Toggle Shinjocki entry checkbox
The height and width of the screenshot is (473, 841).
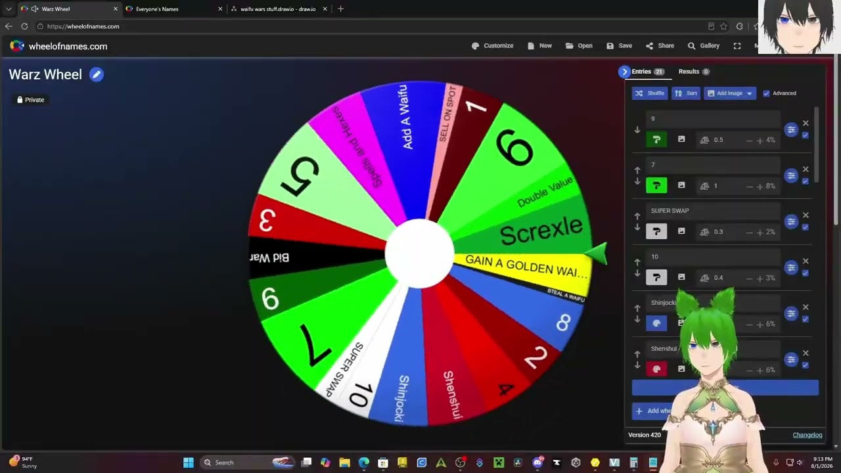coord(806,319)
